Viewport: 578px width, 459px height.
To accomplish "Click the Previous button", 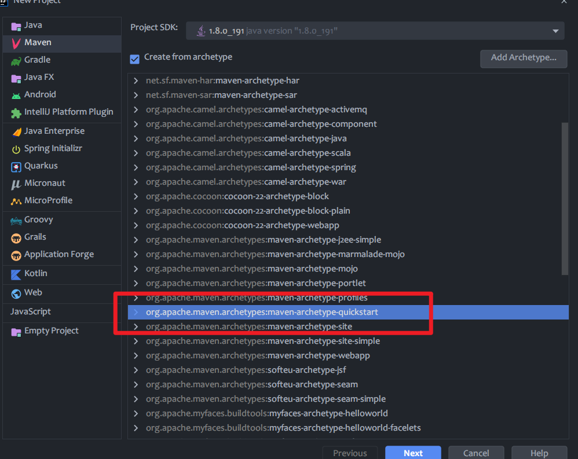I will (350, 453).
